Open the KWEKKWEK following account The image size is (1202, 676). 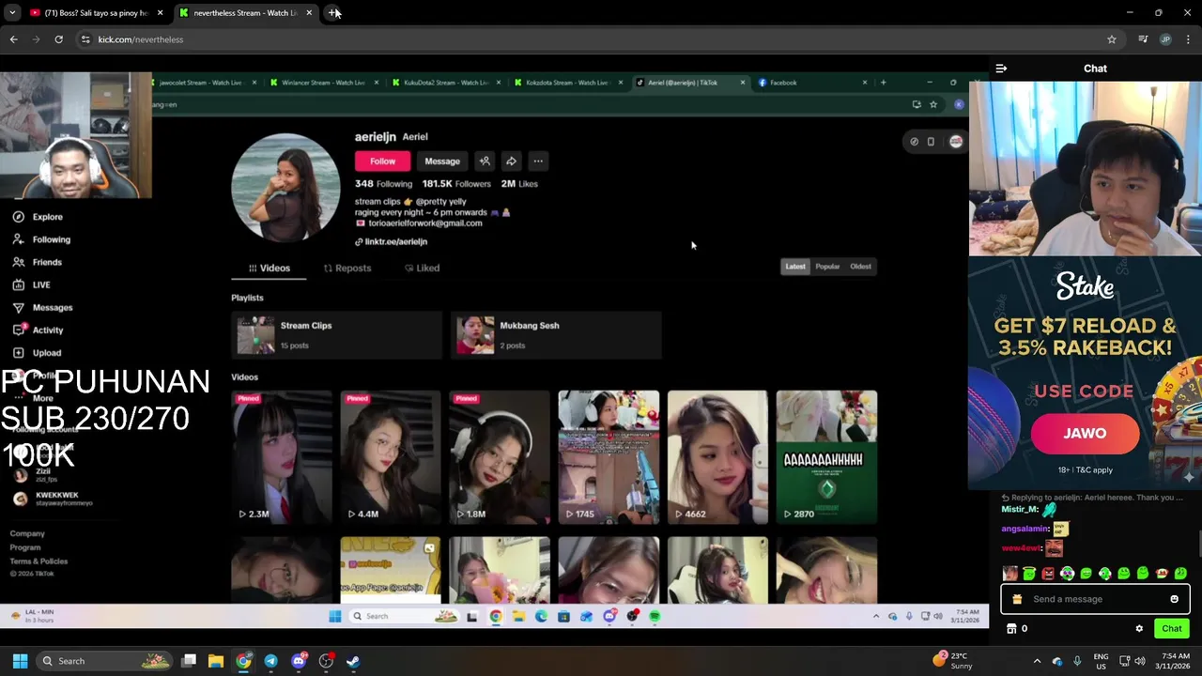53,499
